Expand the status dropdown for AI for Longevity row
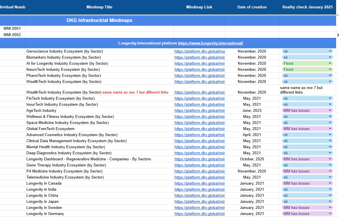 330,64
